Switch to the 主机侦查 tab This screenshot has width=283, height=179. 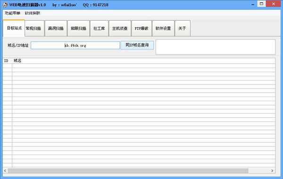pos(120,28)
